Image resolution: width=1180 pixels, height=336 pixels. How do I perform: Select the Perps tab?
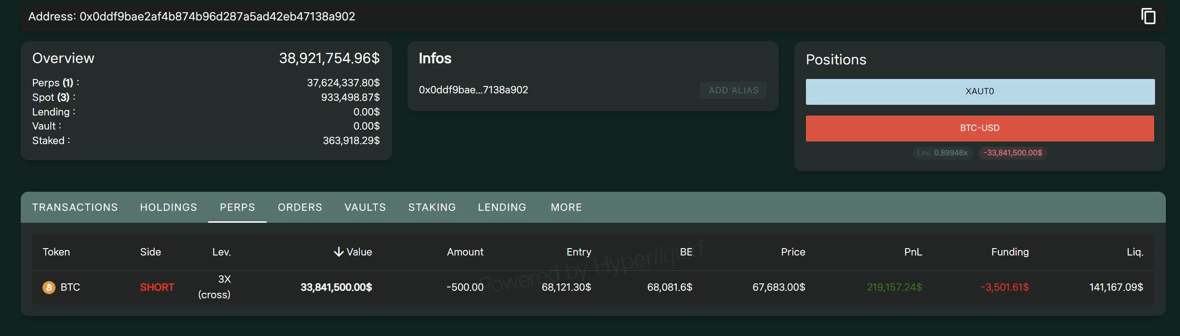(237, 207)
